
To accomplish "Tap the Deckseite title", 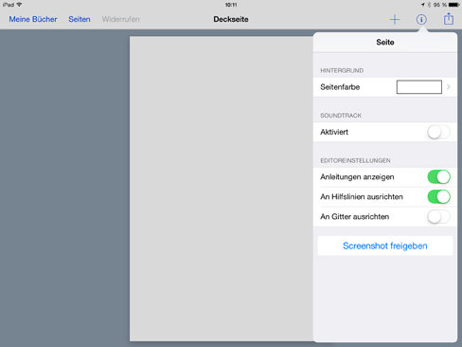I will (x=231, y=19).
